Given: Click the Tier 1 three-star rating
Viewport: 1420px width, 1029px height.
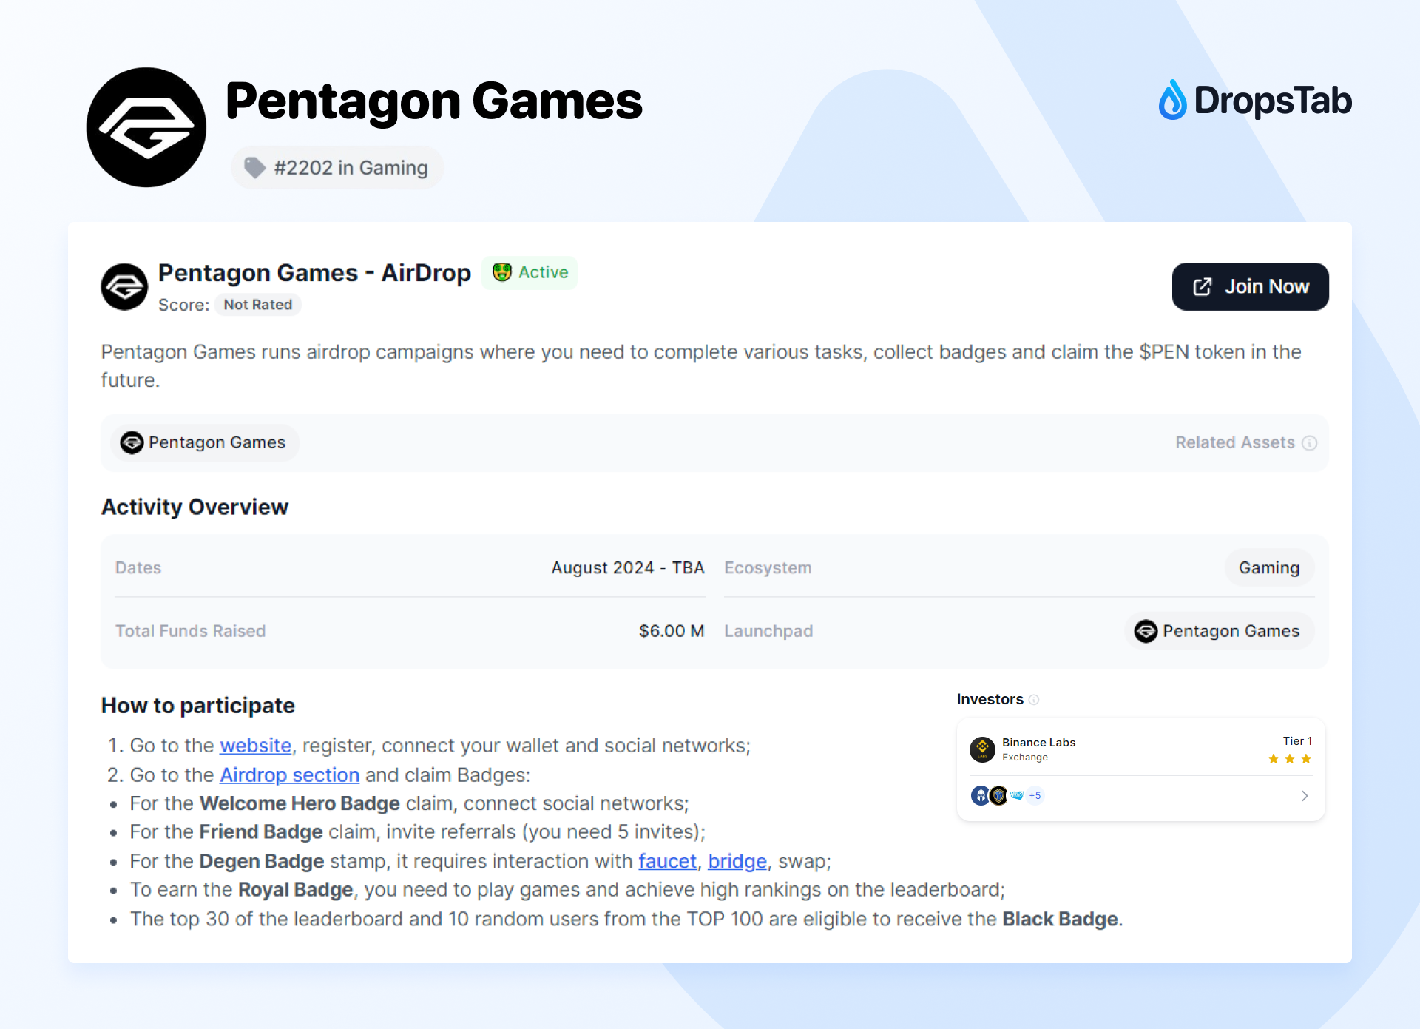Looking at the screenshot, I should 1289,759.
